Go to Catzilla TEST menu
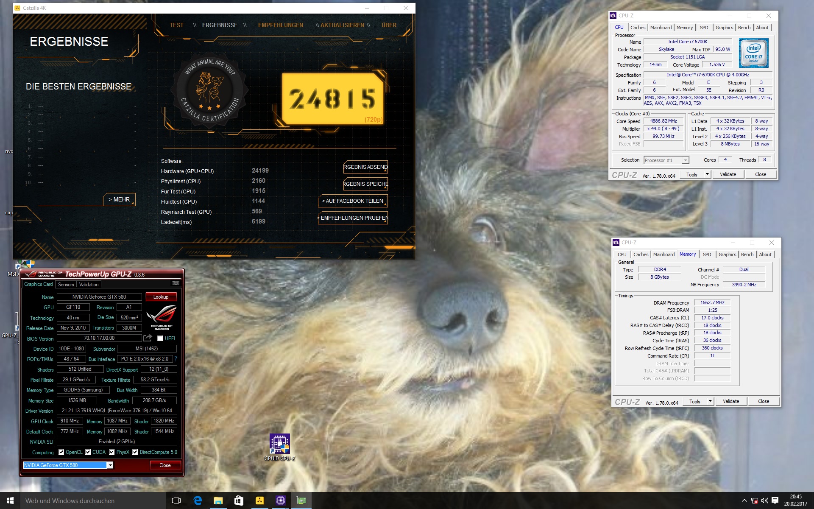The height and width of the screenshot is (509, 814). pyautogui.click(x=176, y=25)
